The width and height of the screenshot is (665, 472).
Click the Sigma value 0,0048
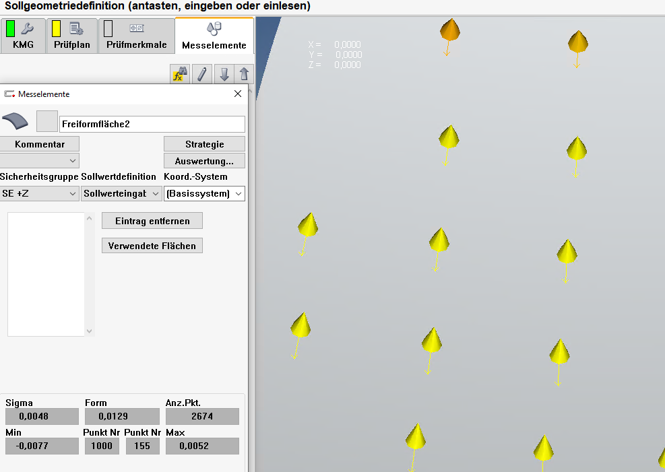(x=42, y=416)
